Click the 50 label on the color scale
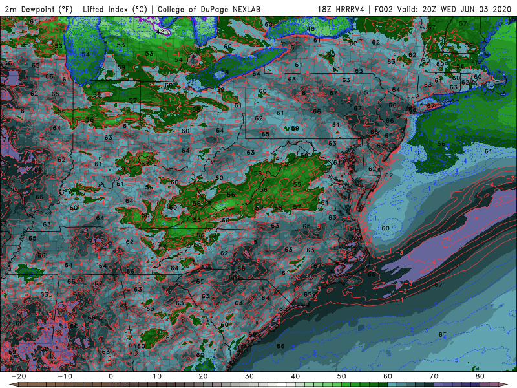517x388 pixels. tap(342, 376)
